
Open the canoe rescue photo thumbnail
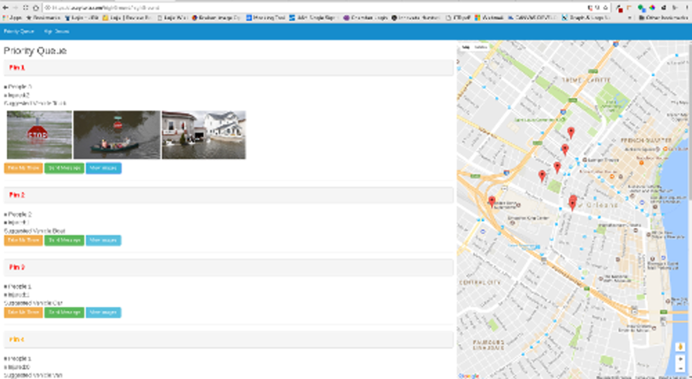[117, 135]
